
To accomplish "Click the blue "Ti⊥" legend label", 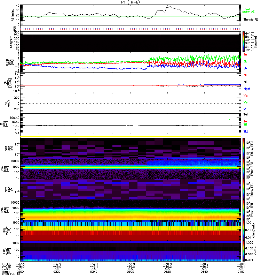I will [246, 131].
